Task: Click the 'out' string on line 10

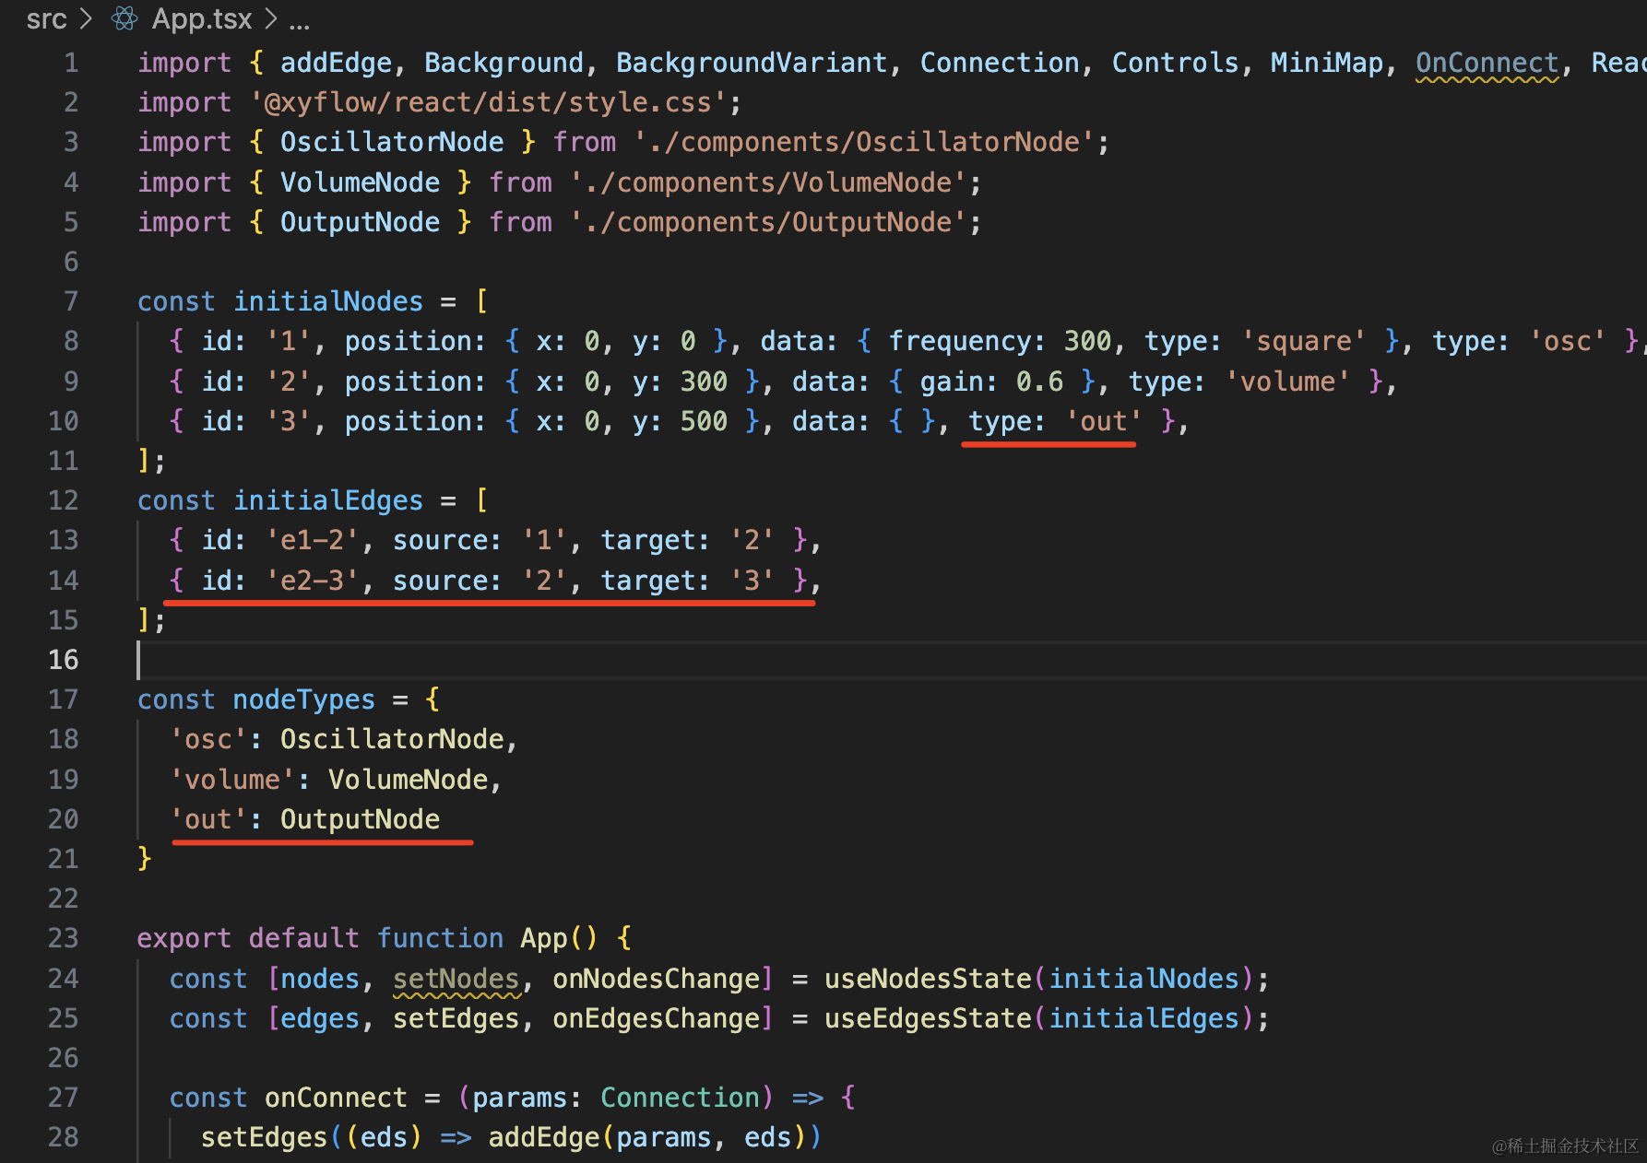Action: [x=1104, y=421]
